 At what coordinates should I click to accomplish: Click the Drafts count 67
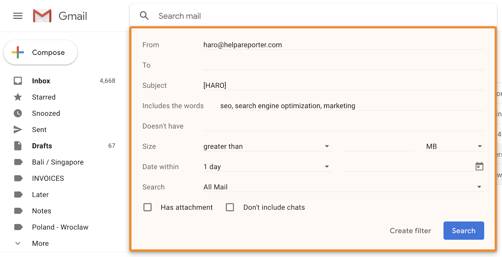pyautogui.click(x=112, y=146)
